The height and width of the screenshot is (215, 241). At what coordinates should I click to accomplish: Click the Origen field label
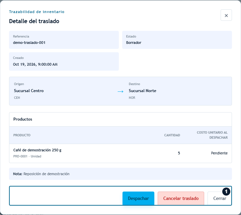pos(19,84)
